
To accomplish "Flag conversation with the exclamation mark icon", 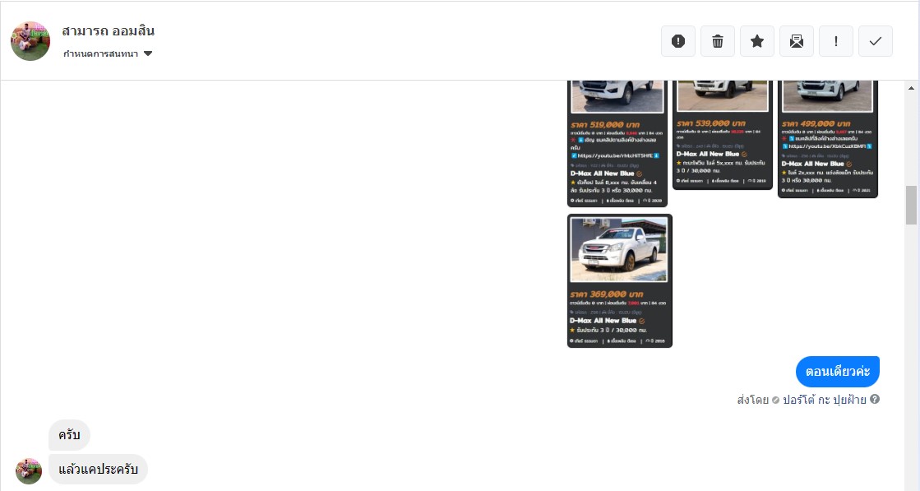I will (x=836, y=41).
